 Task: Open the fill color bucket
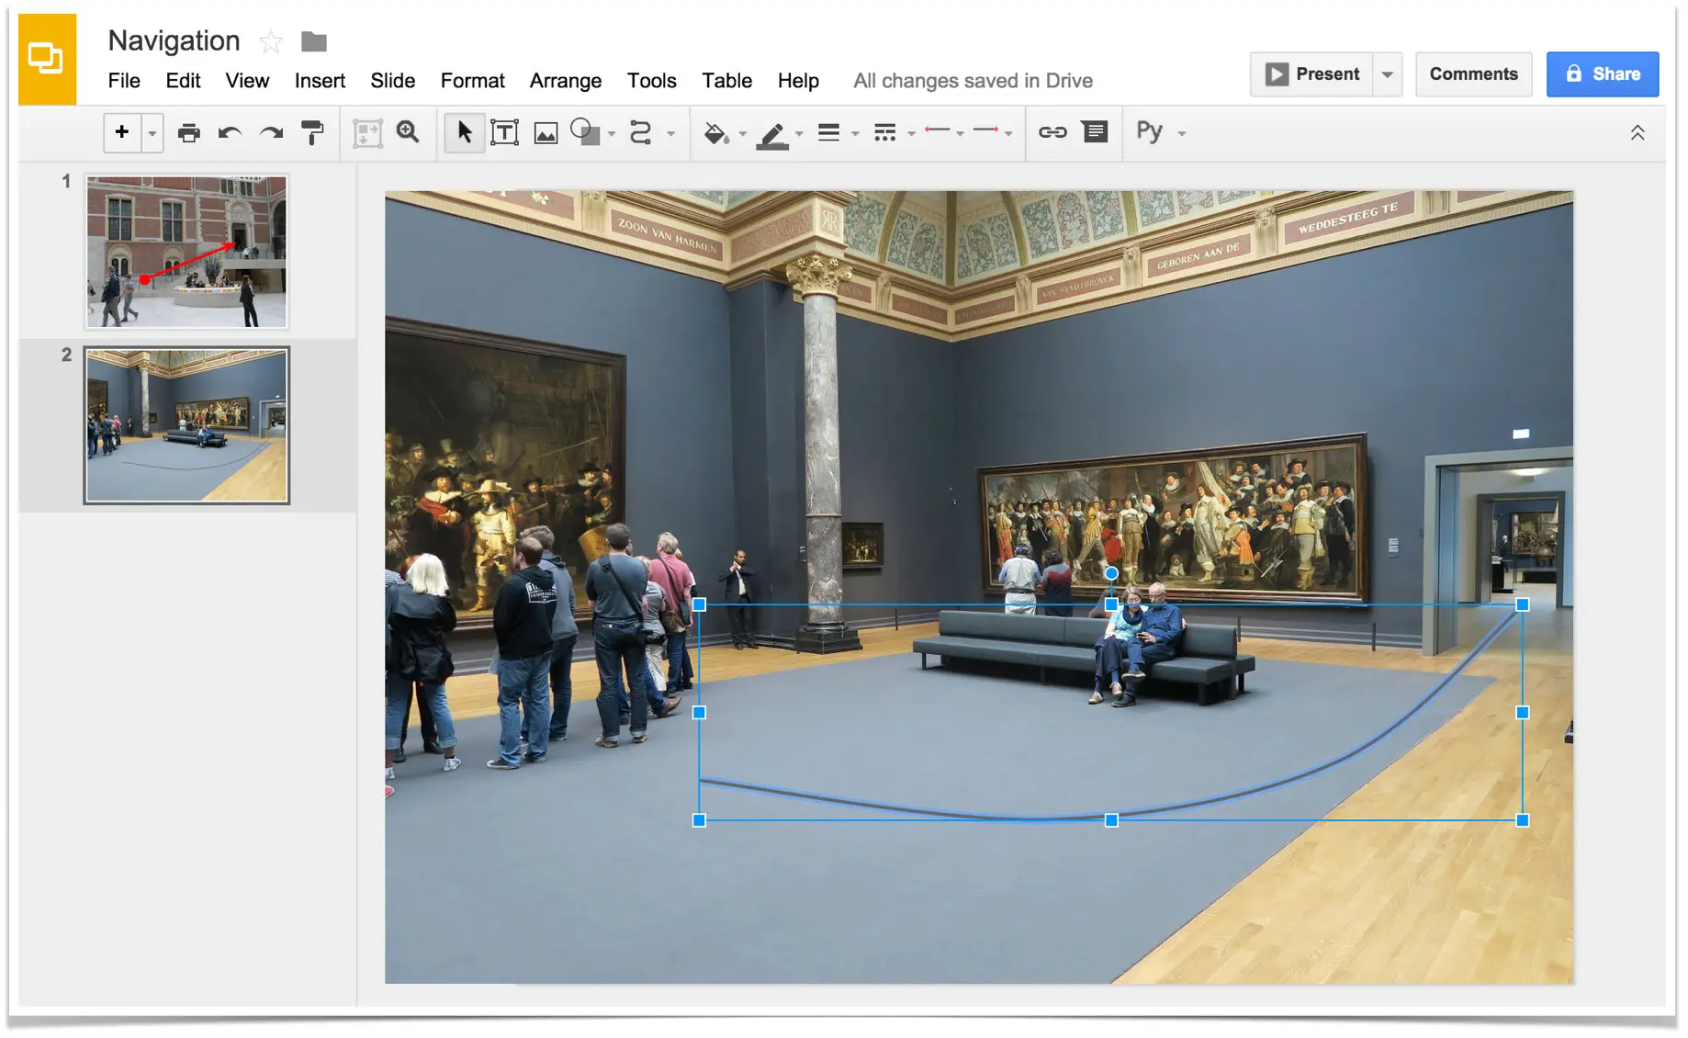click(715, 133)
